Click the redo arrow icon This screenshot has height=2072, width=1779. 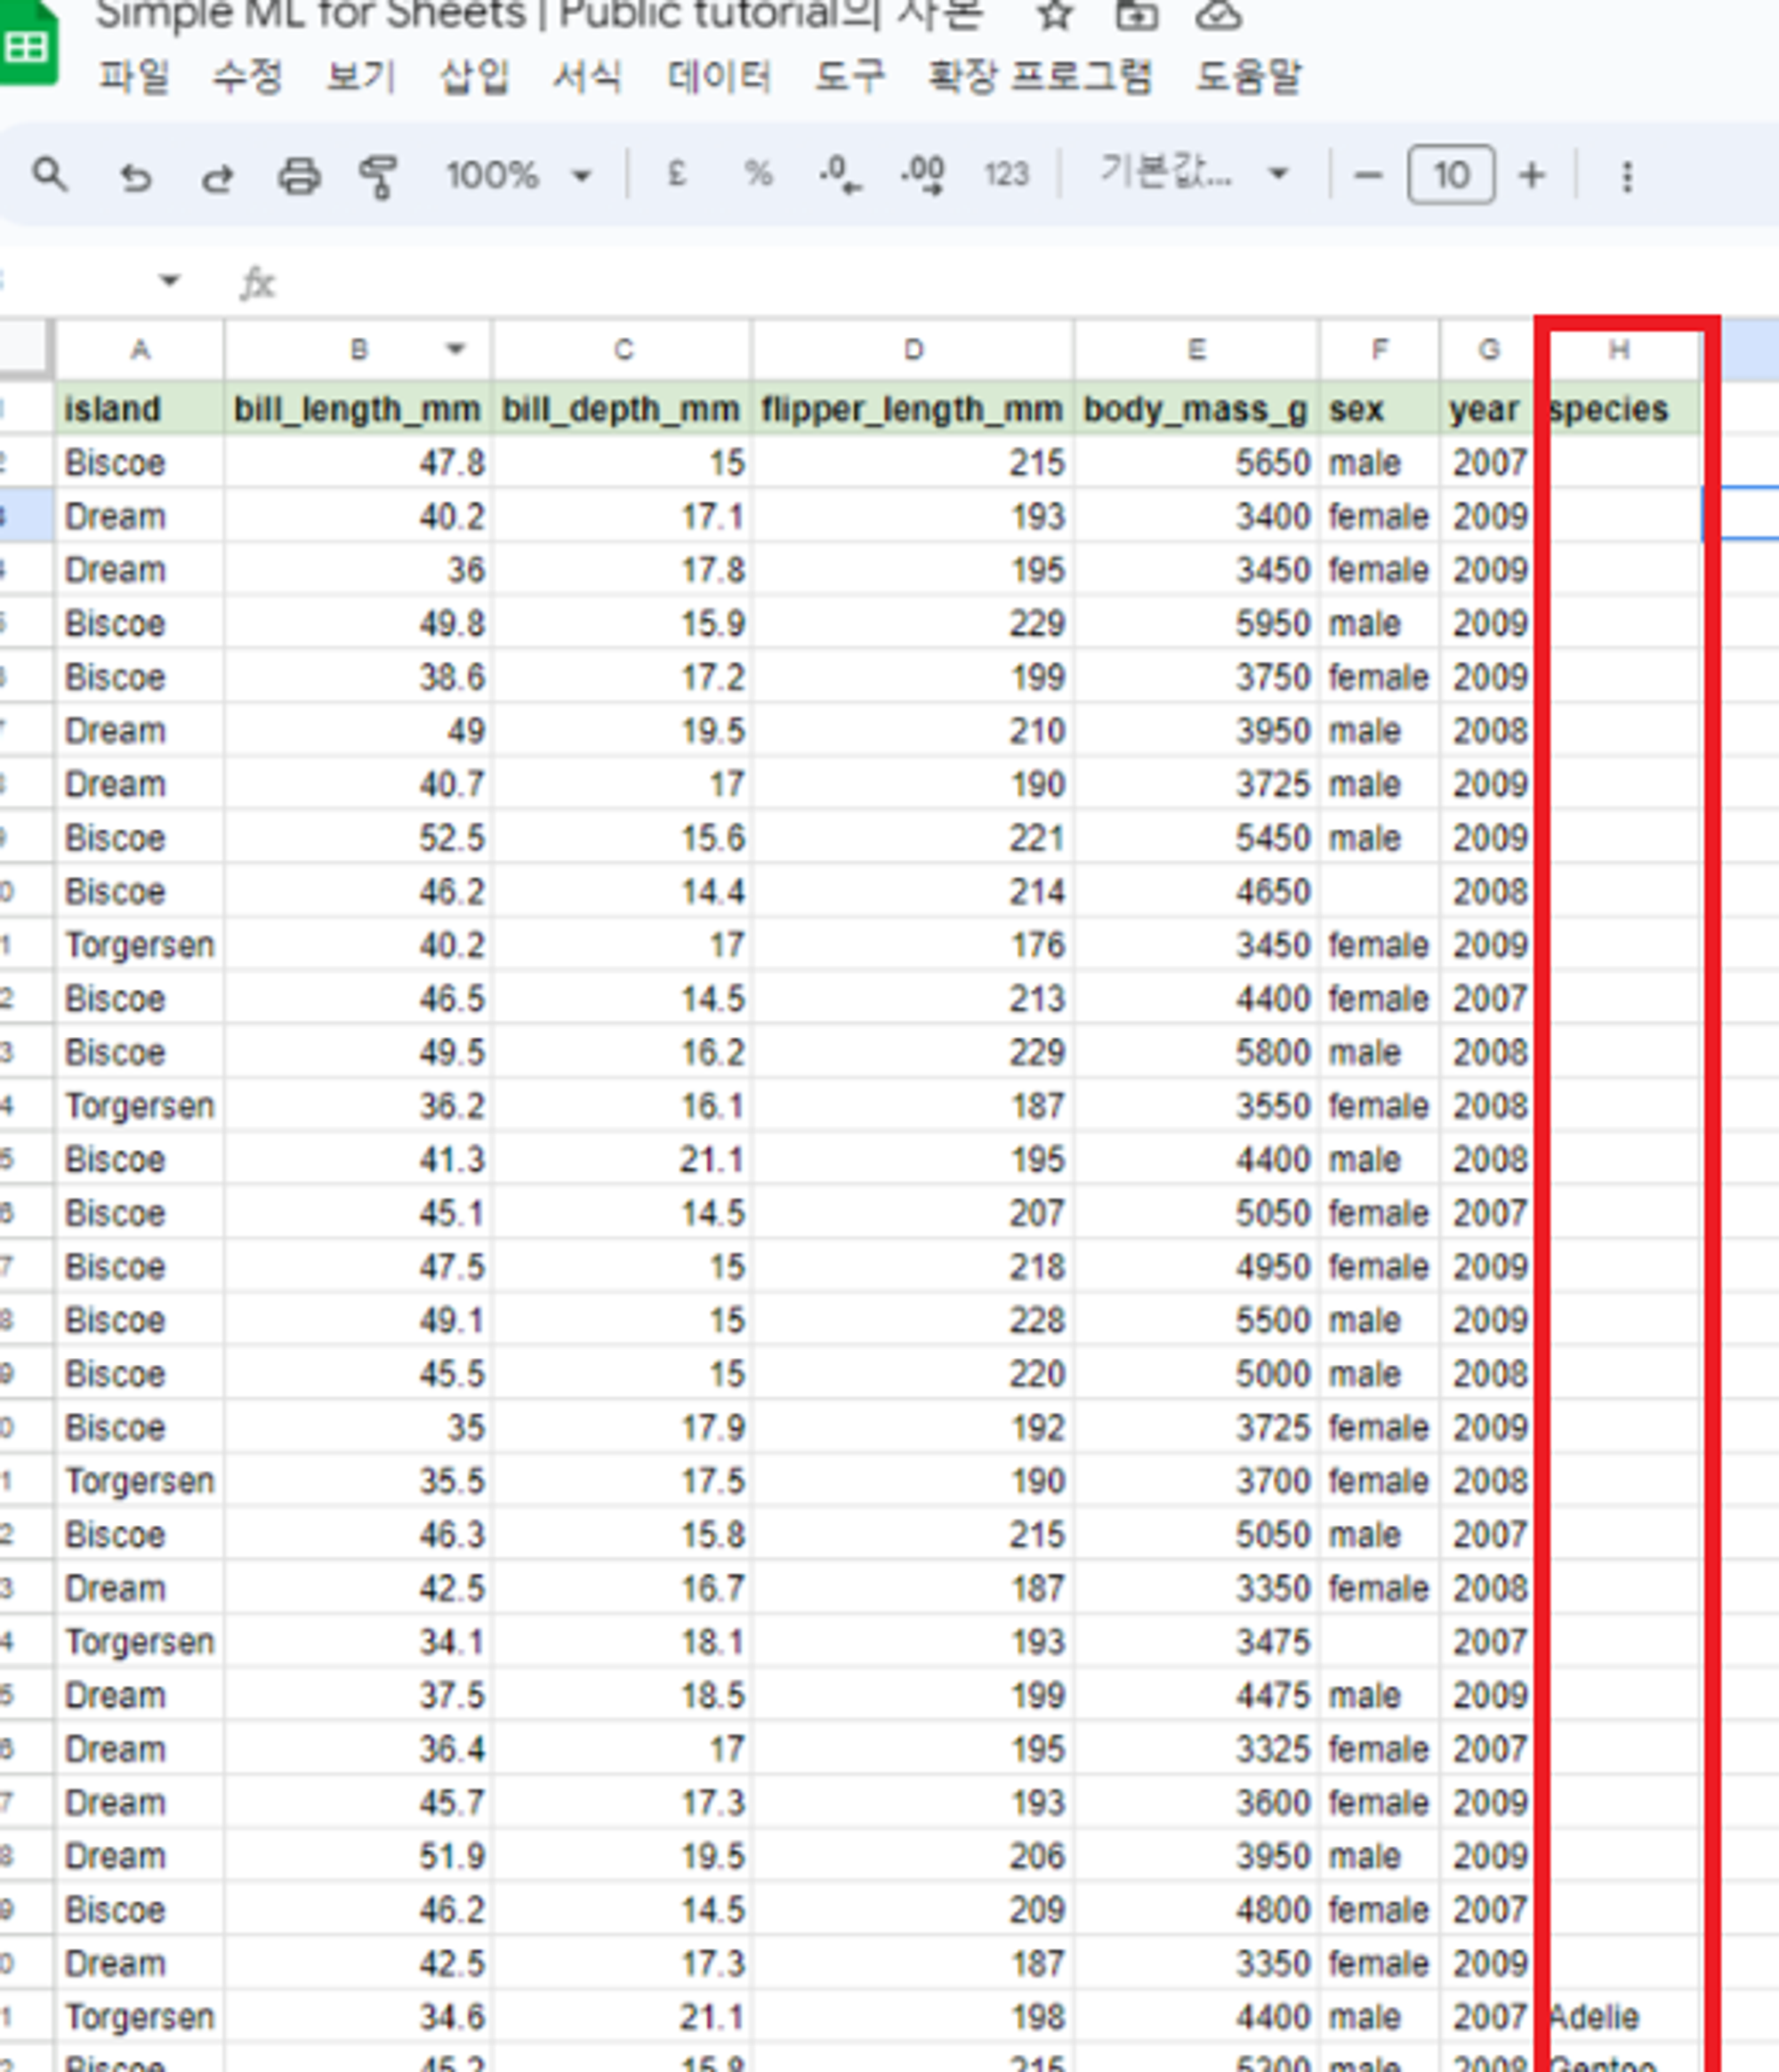217,177
